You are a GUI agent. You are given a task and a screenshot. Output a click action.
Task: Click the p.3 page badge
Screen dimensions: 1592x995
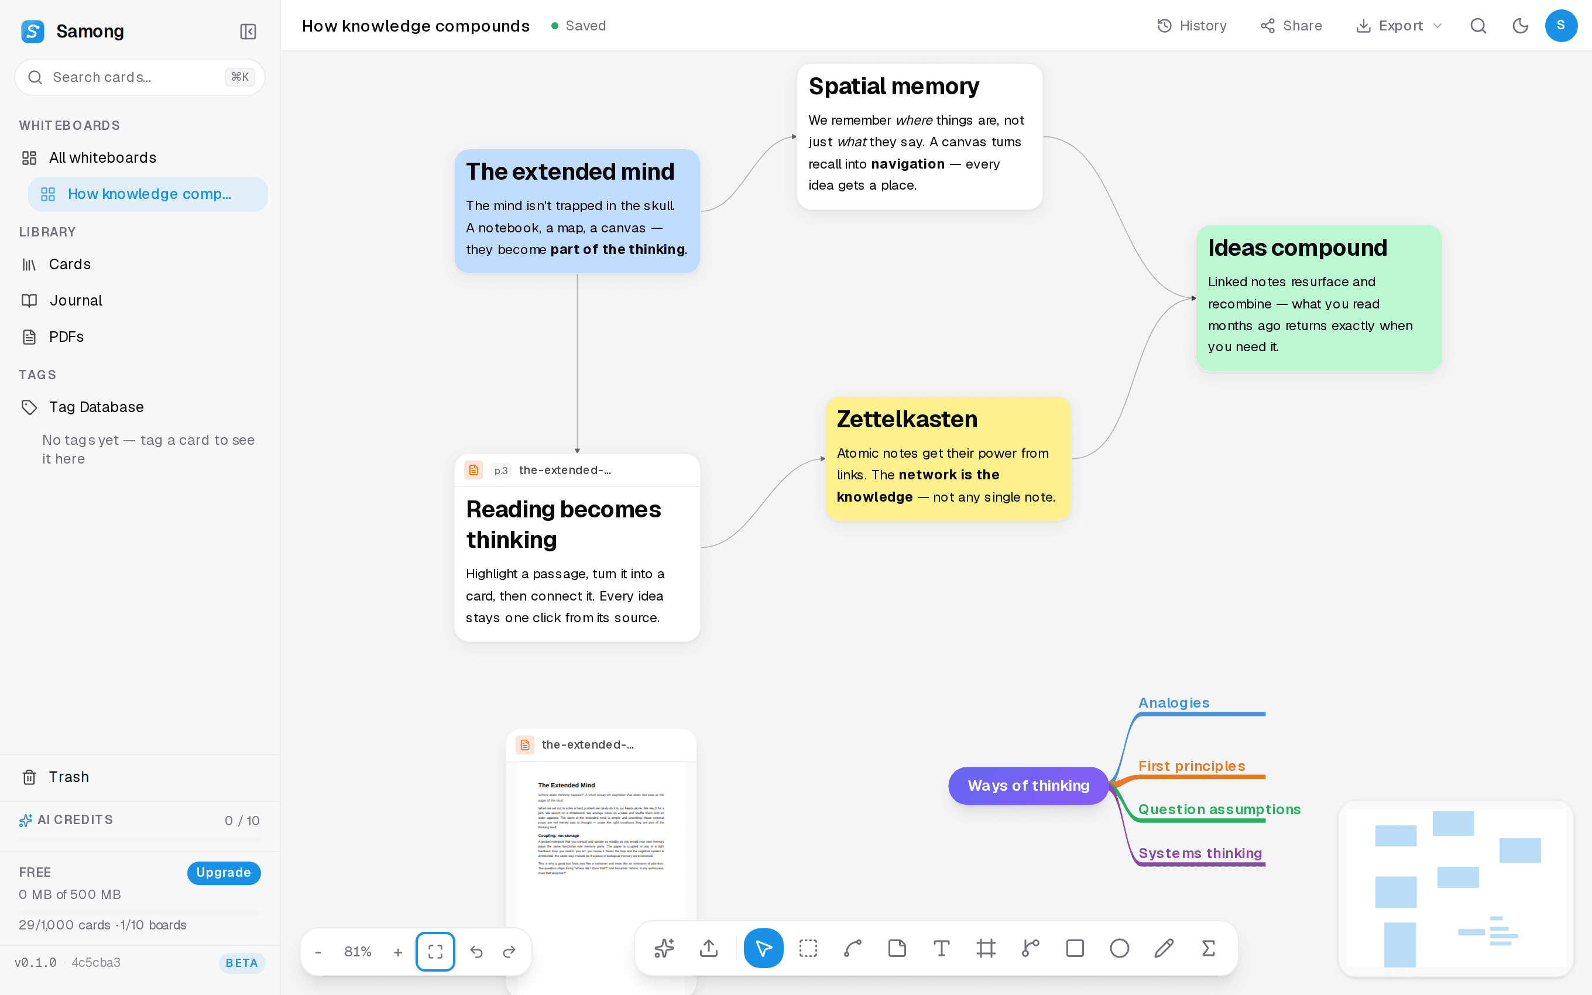click(501, 471)
